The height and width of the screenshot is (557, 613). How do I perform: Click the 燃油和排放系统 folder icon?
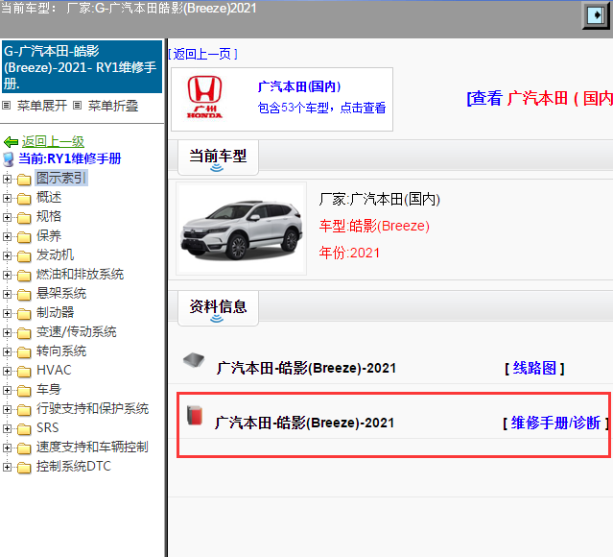[x=24, y=276]
